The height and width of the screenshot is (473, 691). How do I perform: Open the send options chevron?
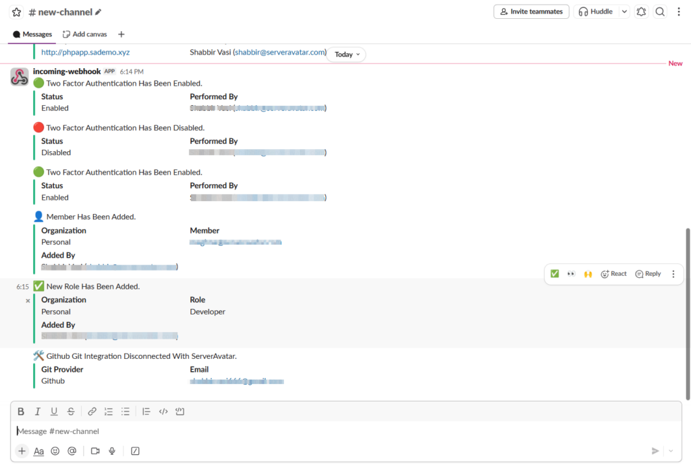coord(671,451)
